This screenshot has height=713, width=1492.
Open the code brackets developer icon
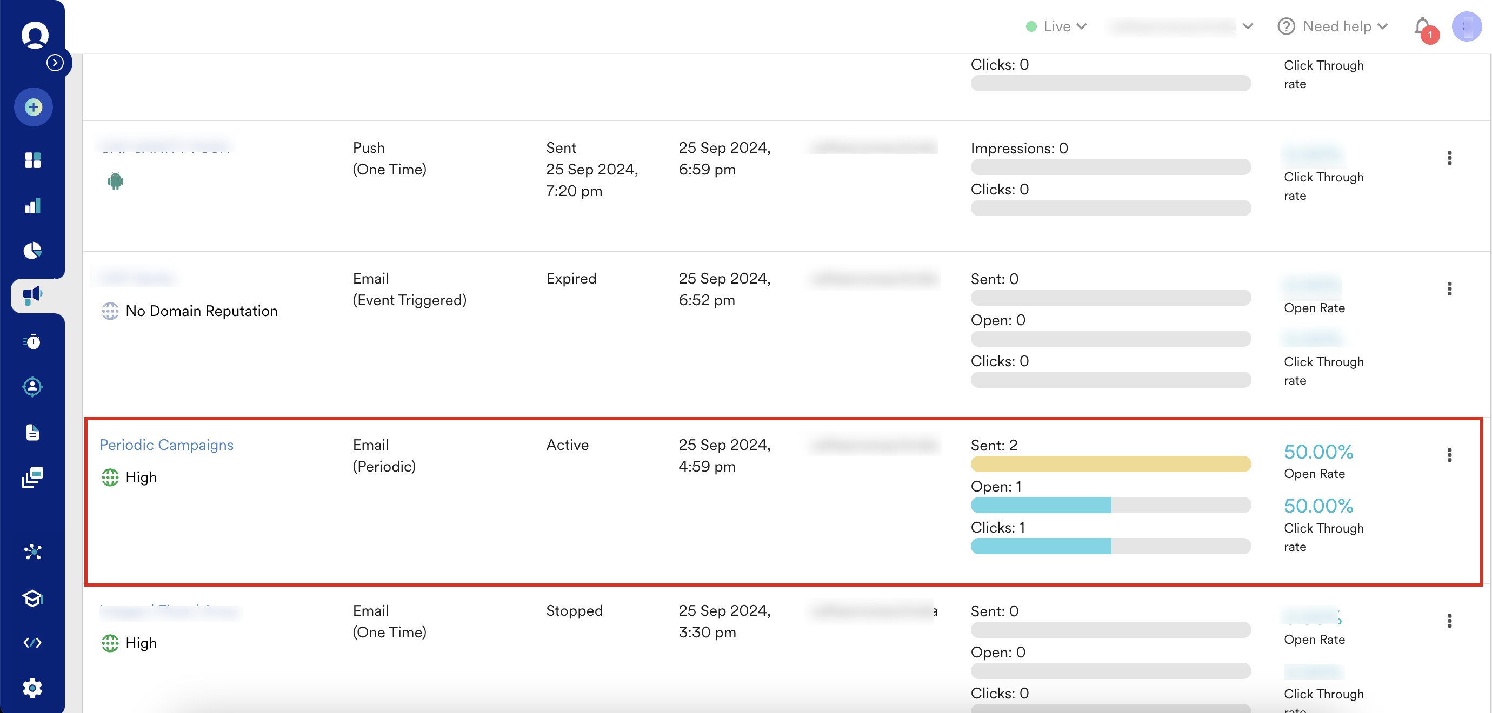coord(33,642)
